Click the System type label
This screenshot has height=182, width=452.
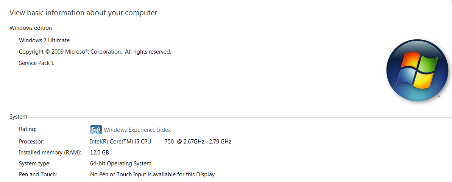34,163
